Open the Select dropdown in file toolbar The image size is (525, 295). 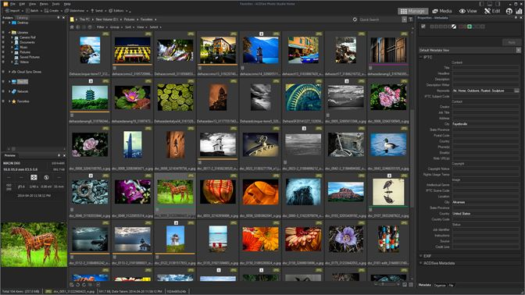point(155,27)
